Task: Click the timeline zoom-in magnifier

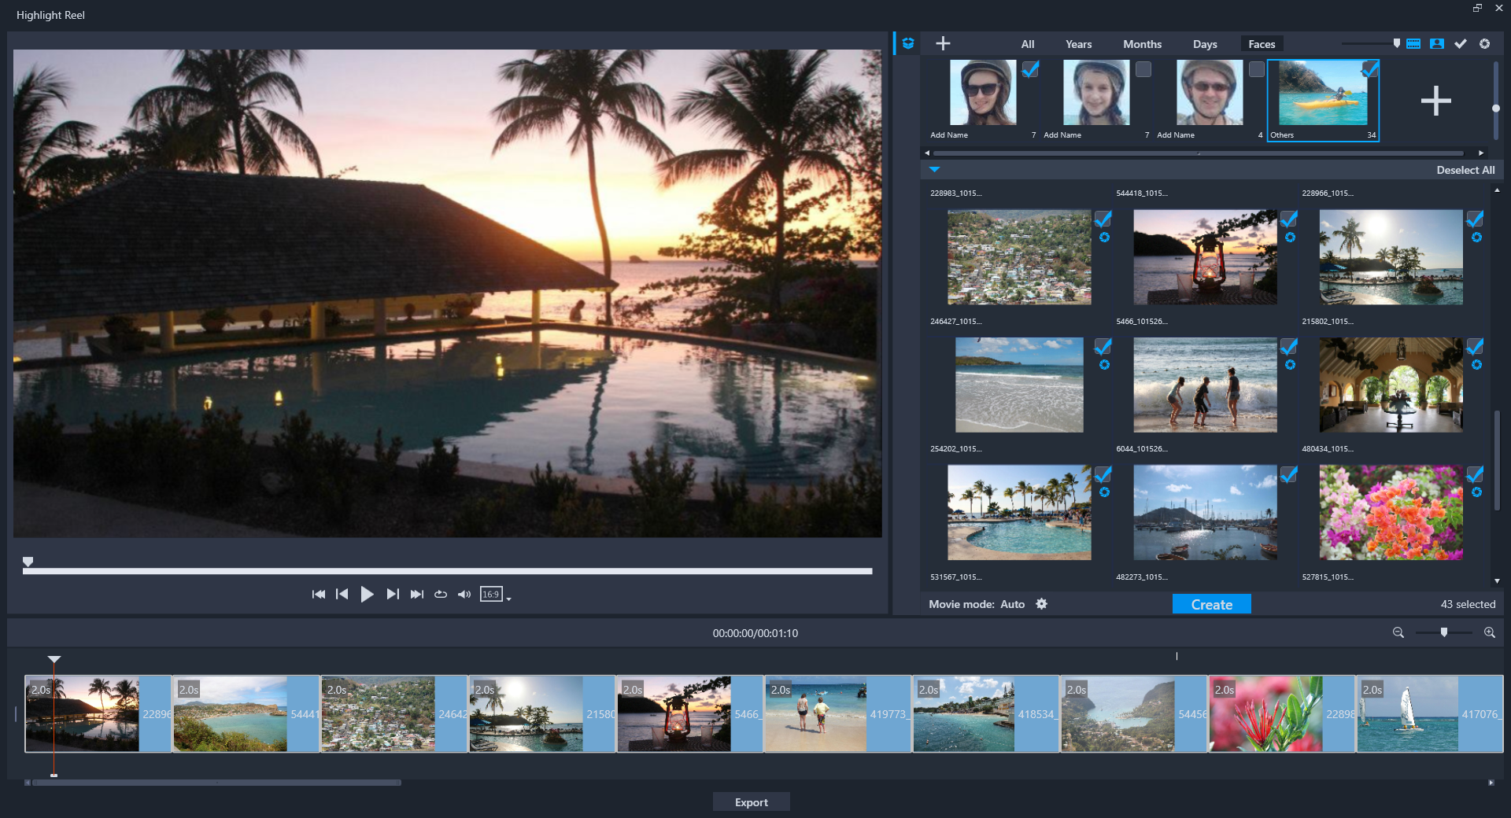Action: (x=1489, y=632)
